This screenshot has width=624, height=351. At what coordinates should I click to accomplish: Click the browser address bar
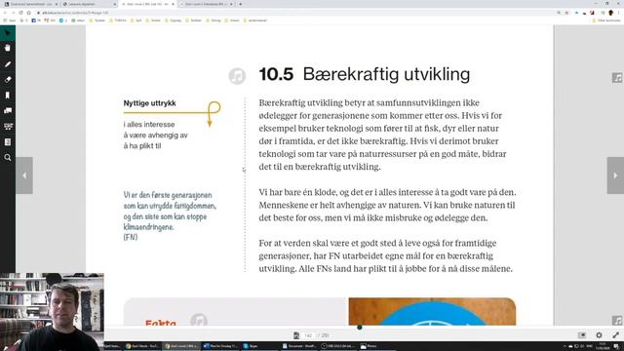point(294,13)
